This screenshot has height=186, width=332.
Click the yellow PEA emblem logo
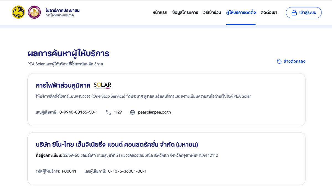[19, 12]
